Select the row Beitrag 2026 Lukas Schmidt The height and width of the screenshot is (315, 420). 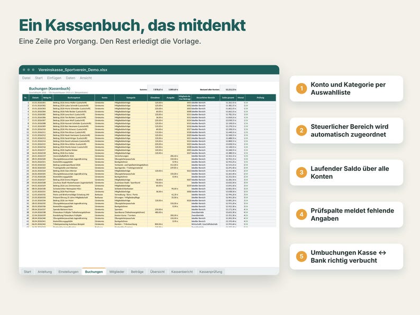[x=149, y=106]
